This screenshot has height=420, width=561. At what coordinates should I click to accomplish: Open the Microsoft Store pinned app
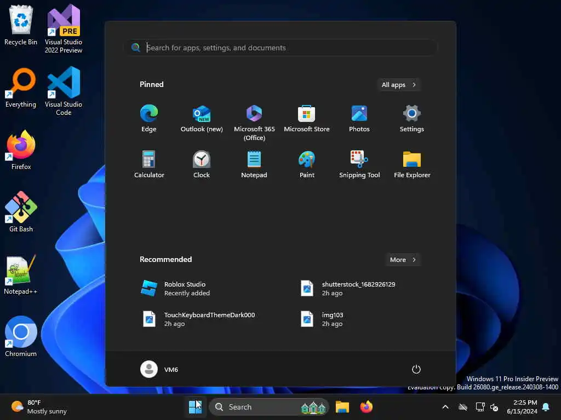307,119
